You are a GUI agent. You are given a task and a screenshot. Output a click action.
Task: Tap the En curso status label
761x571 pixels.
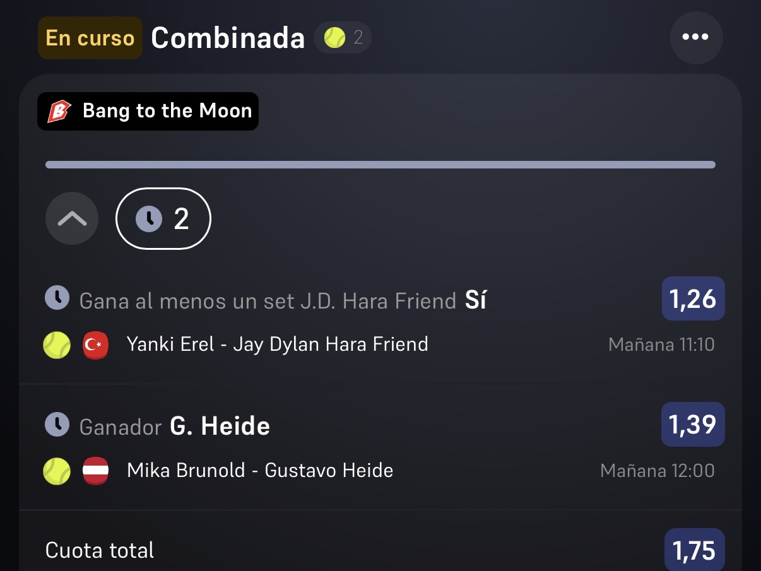(x=90, y=38)
